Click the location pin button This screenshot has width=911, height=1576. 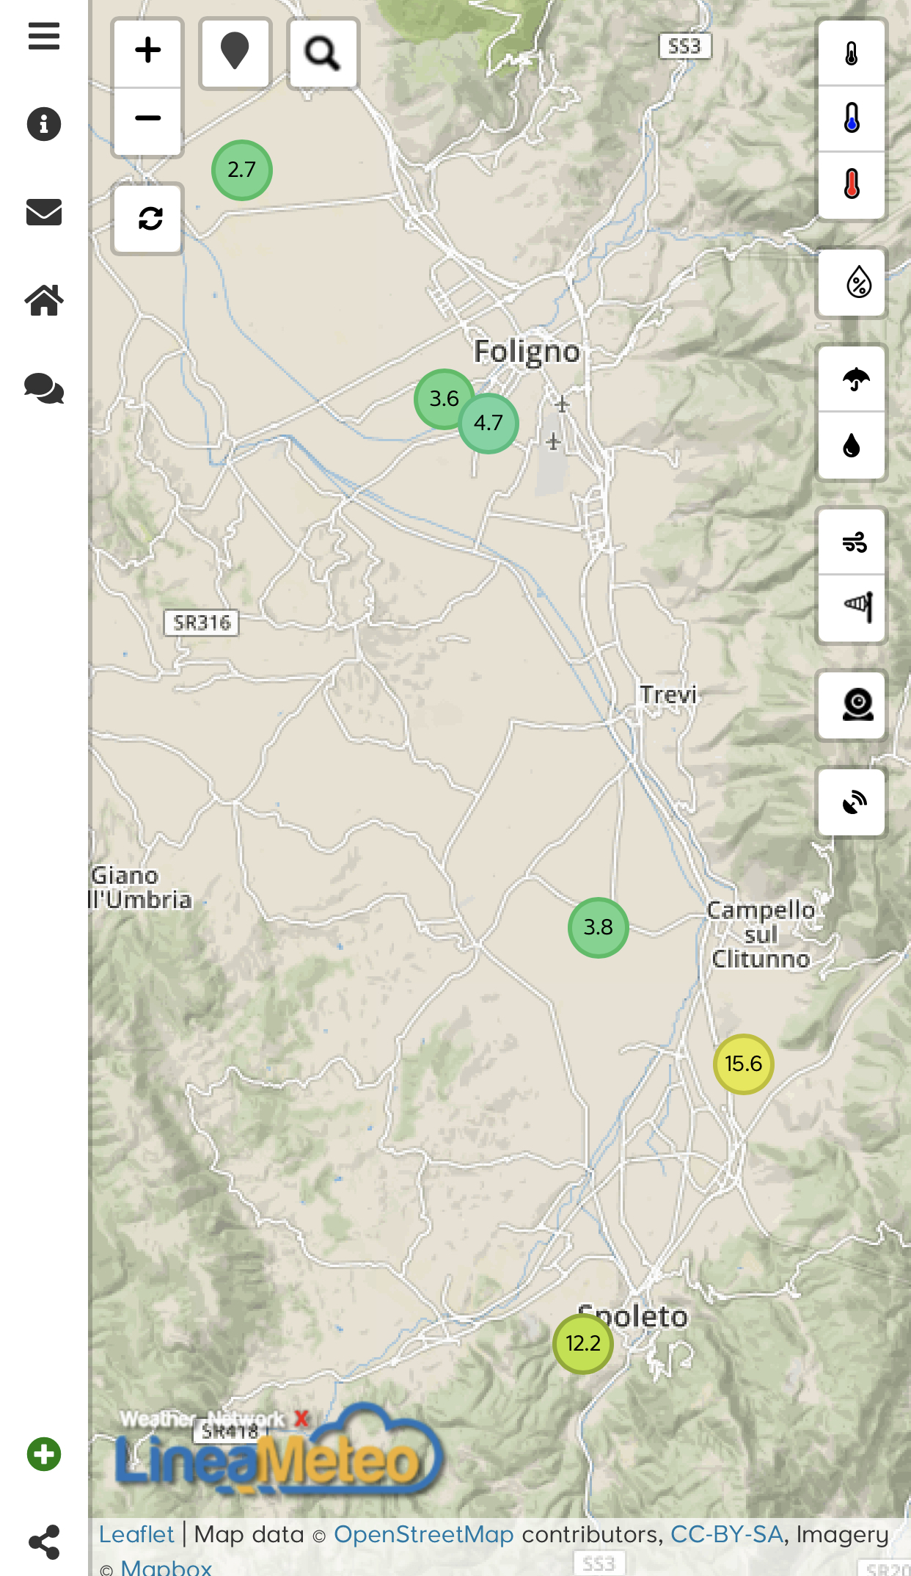235,53
